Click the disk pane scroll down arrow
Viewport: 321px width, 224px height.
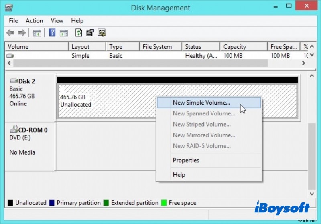pos(312,194)
